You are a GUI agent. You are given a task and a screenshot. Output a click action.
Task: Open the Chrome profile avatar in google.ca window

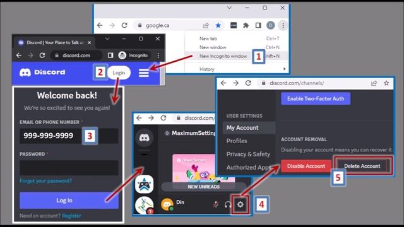pyautogui.click(x=270, y=25)
